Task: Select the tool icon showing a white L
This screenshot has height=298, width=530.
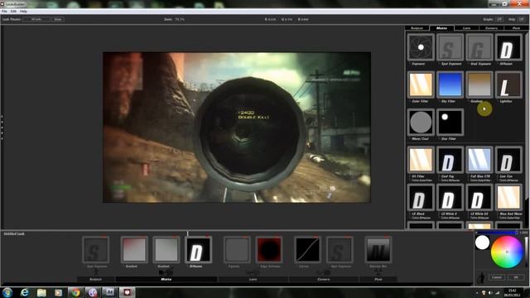Action: [508, 84]
